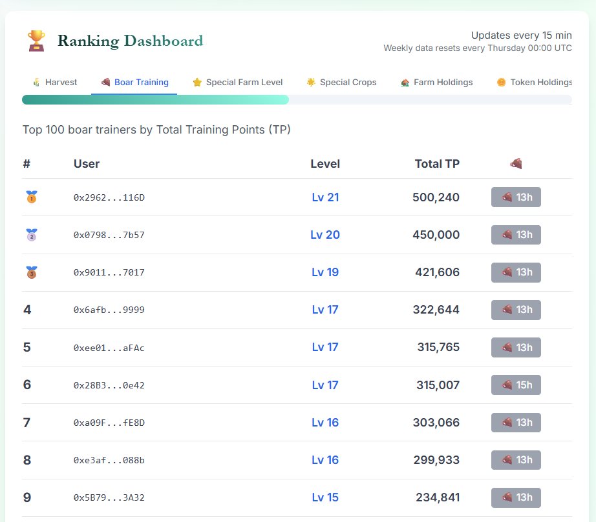
Task: Click the Level column header
Action: tap(325, 164)
